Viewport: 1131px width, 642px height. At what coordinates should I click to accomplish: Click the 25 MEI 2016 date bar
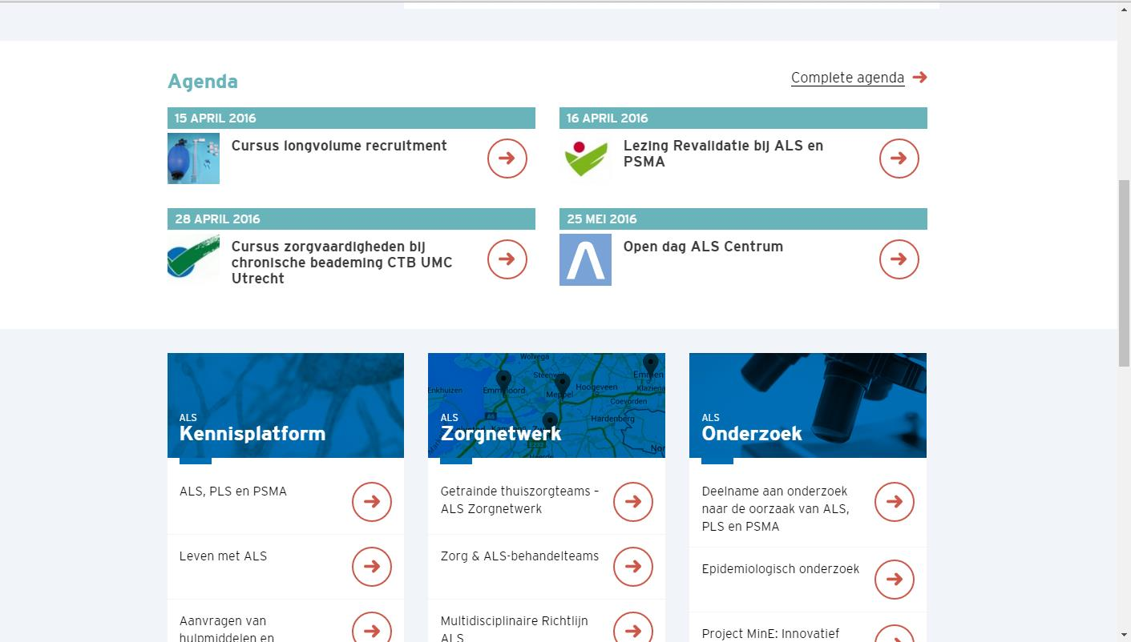pyautogui.click(x=743, y=219)
